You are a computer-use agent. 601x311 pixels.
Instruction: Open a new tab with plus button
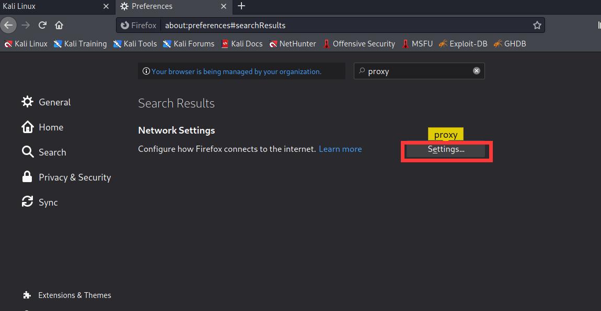click(x=241, y=6)
